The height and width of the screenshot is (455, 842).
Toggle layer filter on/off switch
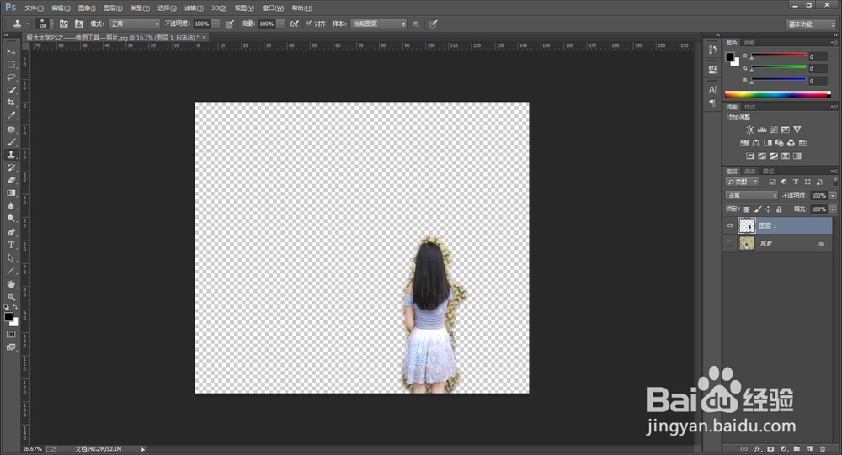835,182
